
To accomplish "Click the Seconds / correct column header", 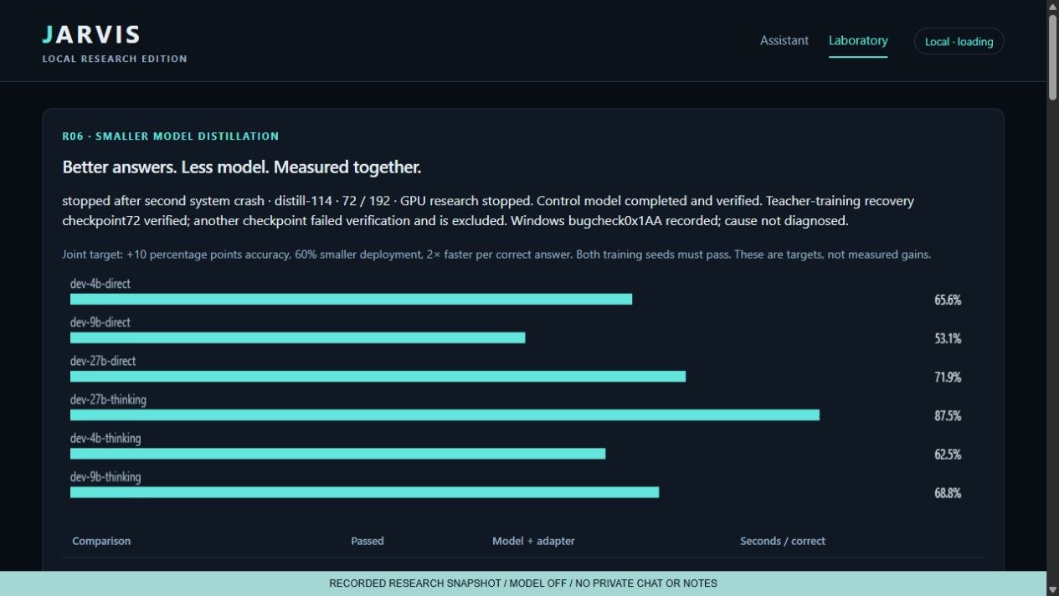I will 783,541.
